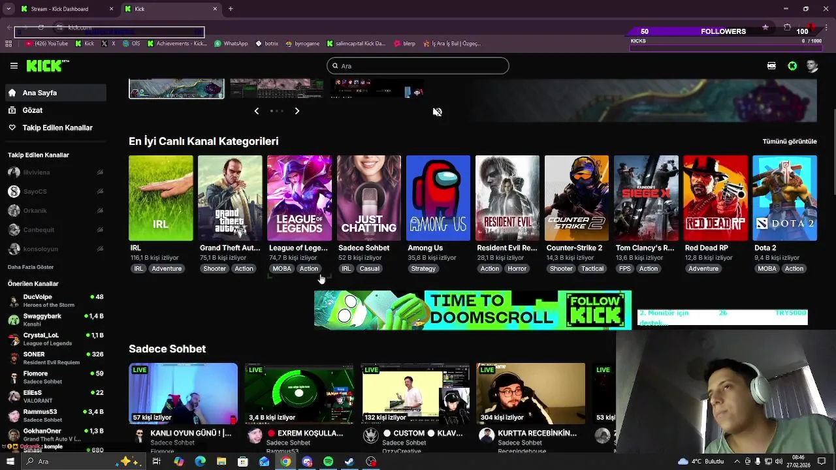Select the Tactical tag under Counter-Strike 2
836x470 pixels.
coord(592,268)
